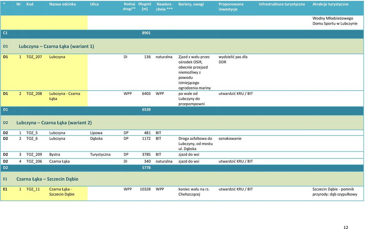Click text 'Wodny Młodzieżowego Domu Sportu w Lubczynie'
This screenshot has width=365, height=229.
click(x=335, y=21)
